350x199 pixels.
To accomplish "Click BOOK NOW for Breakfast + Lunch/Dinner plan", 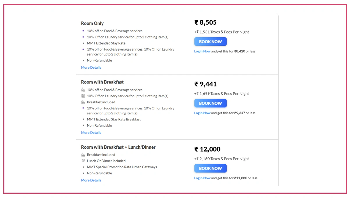I will pyautogui.click(x=210, y=168).
